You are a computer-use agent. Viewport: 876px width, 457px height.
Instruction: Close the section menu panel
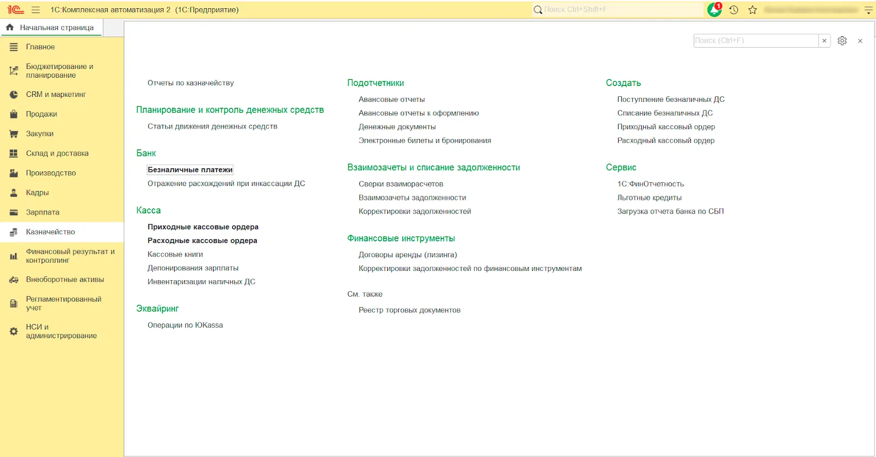pyautogui.click(x=860, y=41)
